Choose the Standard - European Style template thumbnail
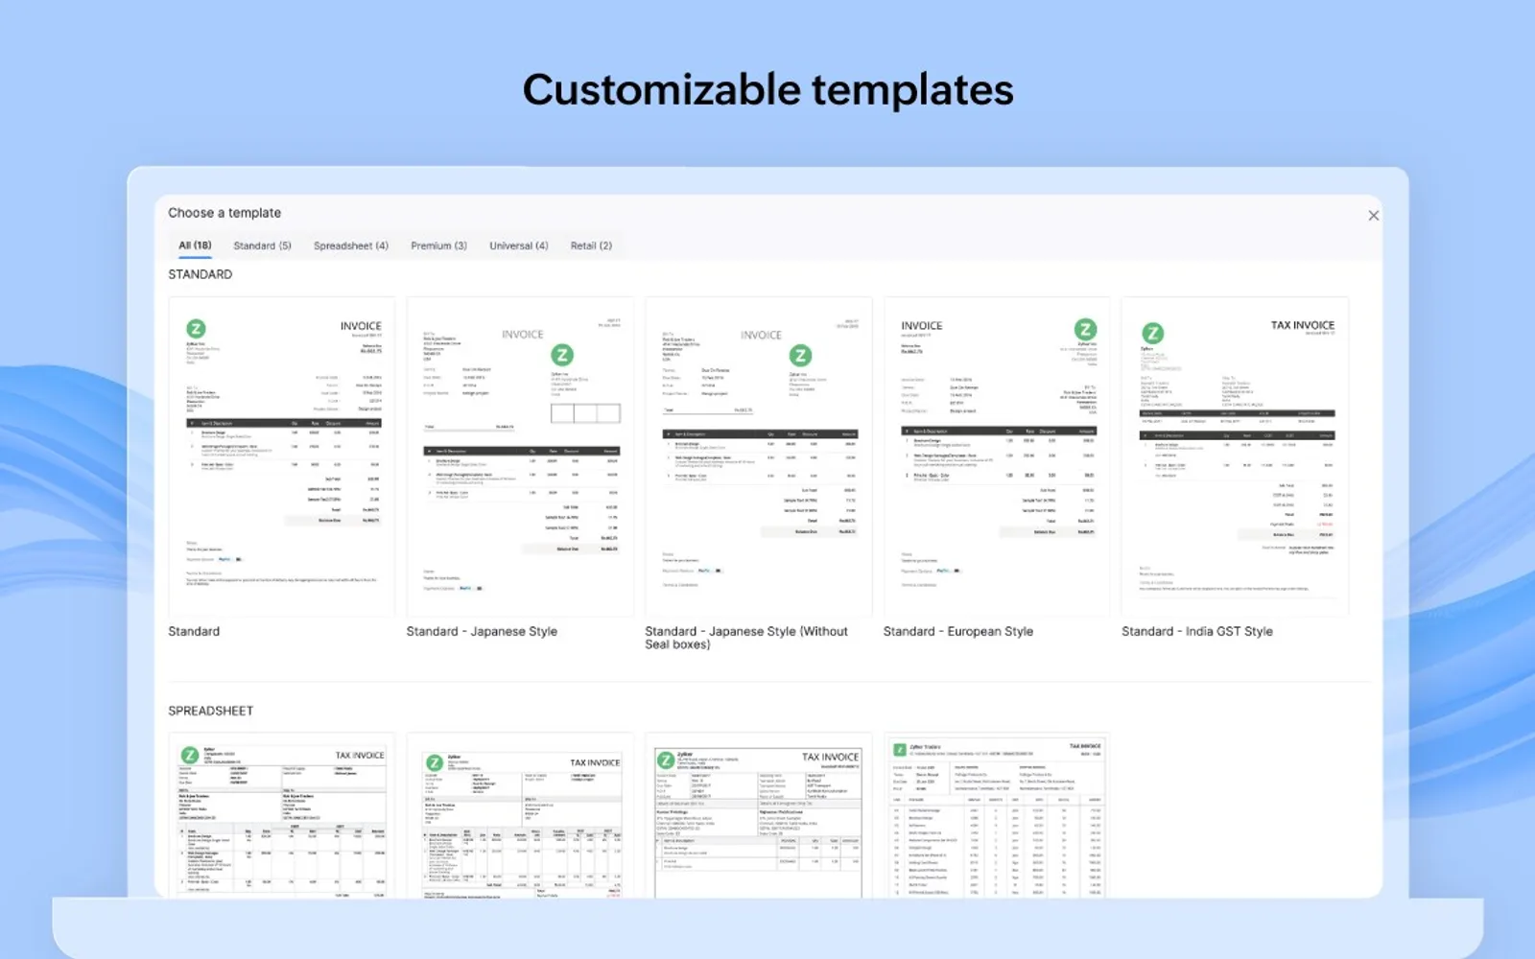 [997, 456]
